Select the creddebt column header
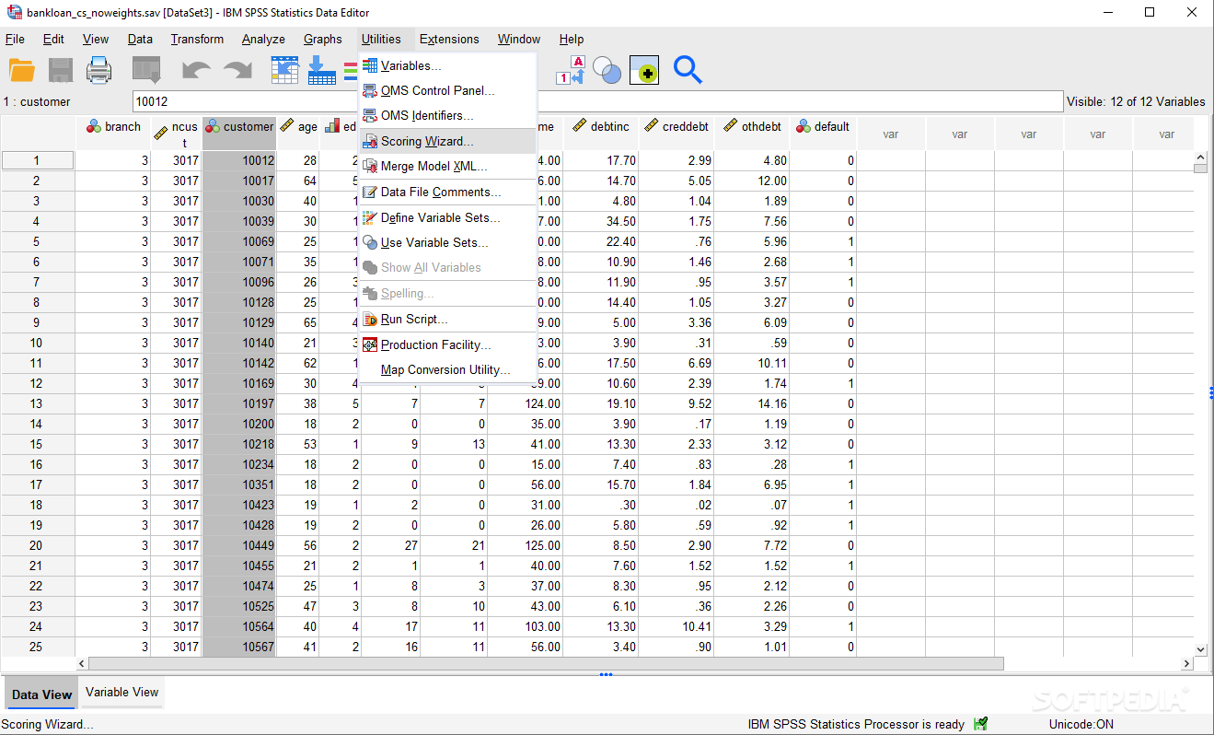The image size is (1214, 735). click(x=676, y=134)
